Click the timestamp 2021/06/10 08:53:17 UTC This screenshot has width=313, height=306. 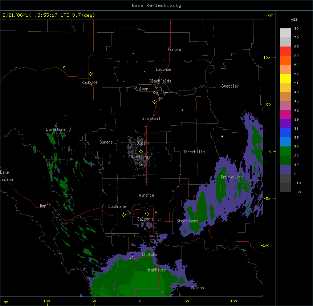click(x=36, y=15)
